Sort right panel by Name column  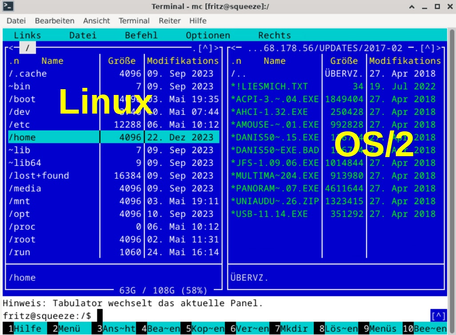(275, 61)
